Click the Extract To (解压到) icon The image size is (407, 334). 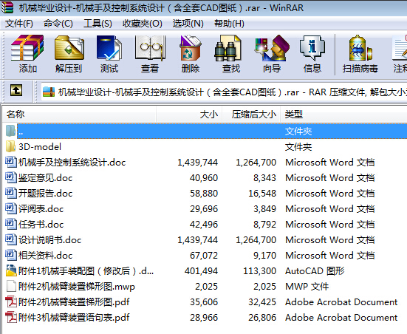pos(69,48)
